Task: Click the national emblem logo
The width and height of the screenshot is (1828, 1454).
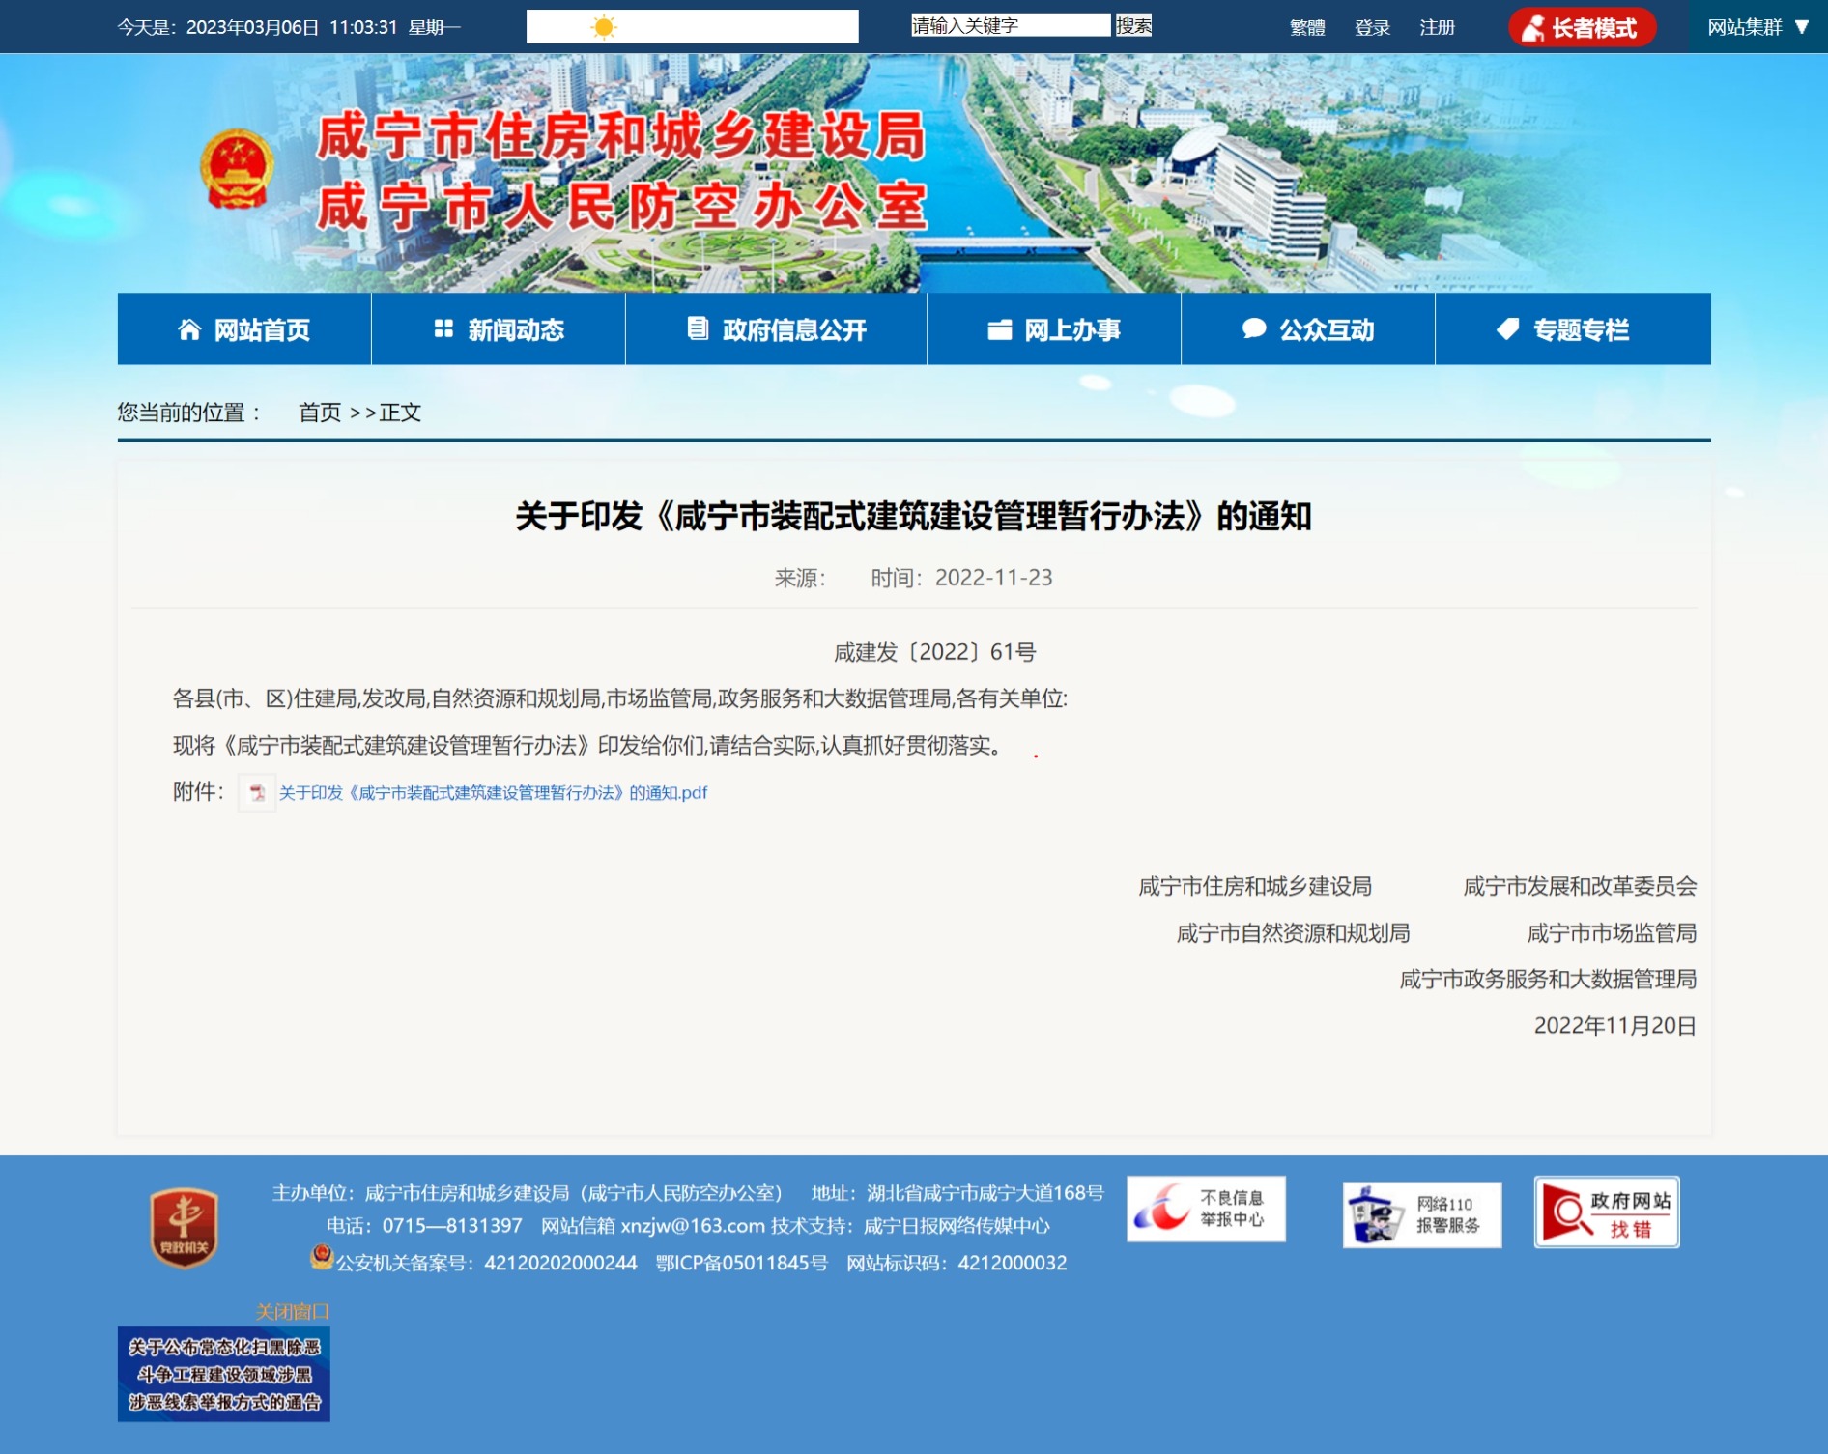Action: [x=237, y=169]
